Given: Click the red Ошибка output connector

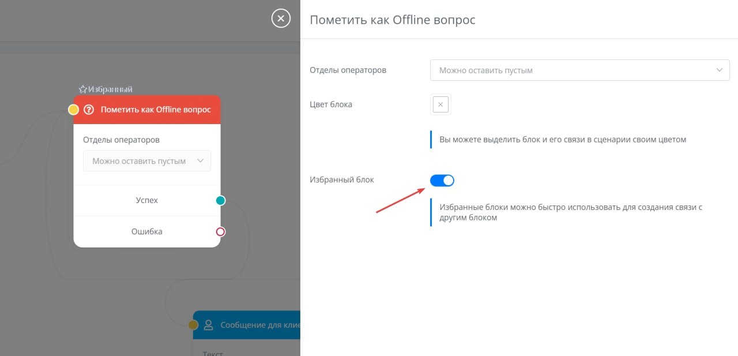Looking at the screenshot, I should pyautogui.click(x=220, y=232).
